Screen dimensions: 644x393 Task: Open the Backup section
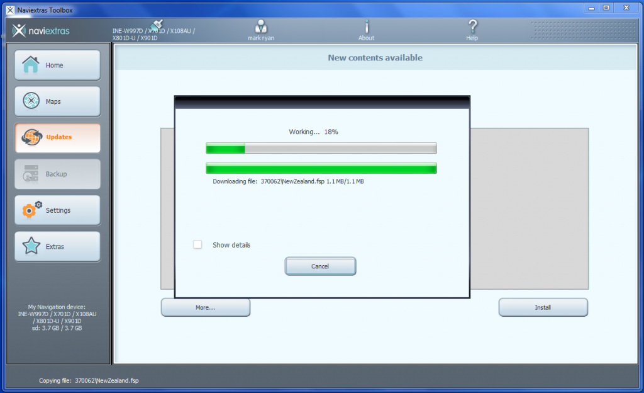57,173
